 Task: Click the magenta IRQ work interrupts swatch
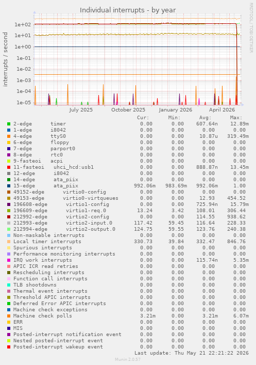[9, 260]
